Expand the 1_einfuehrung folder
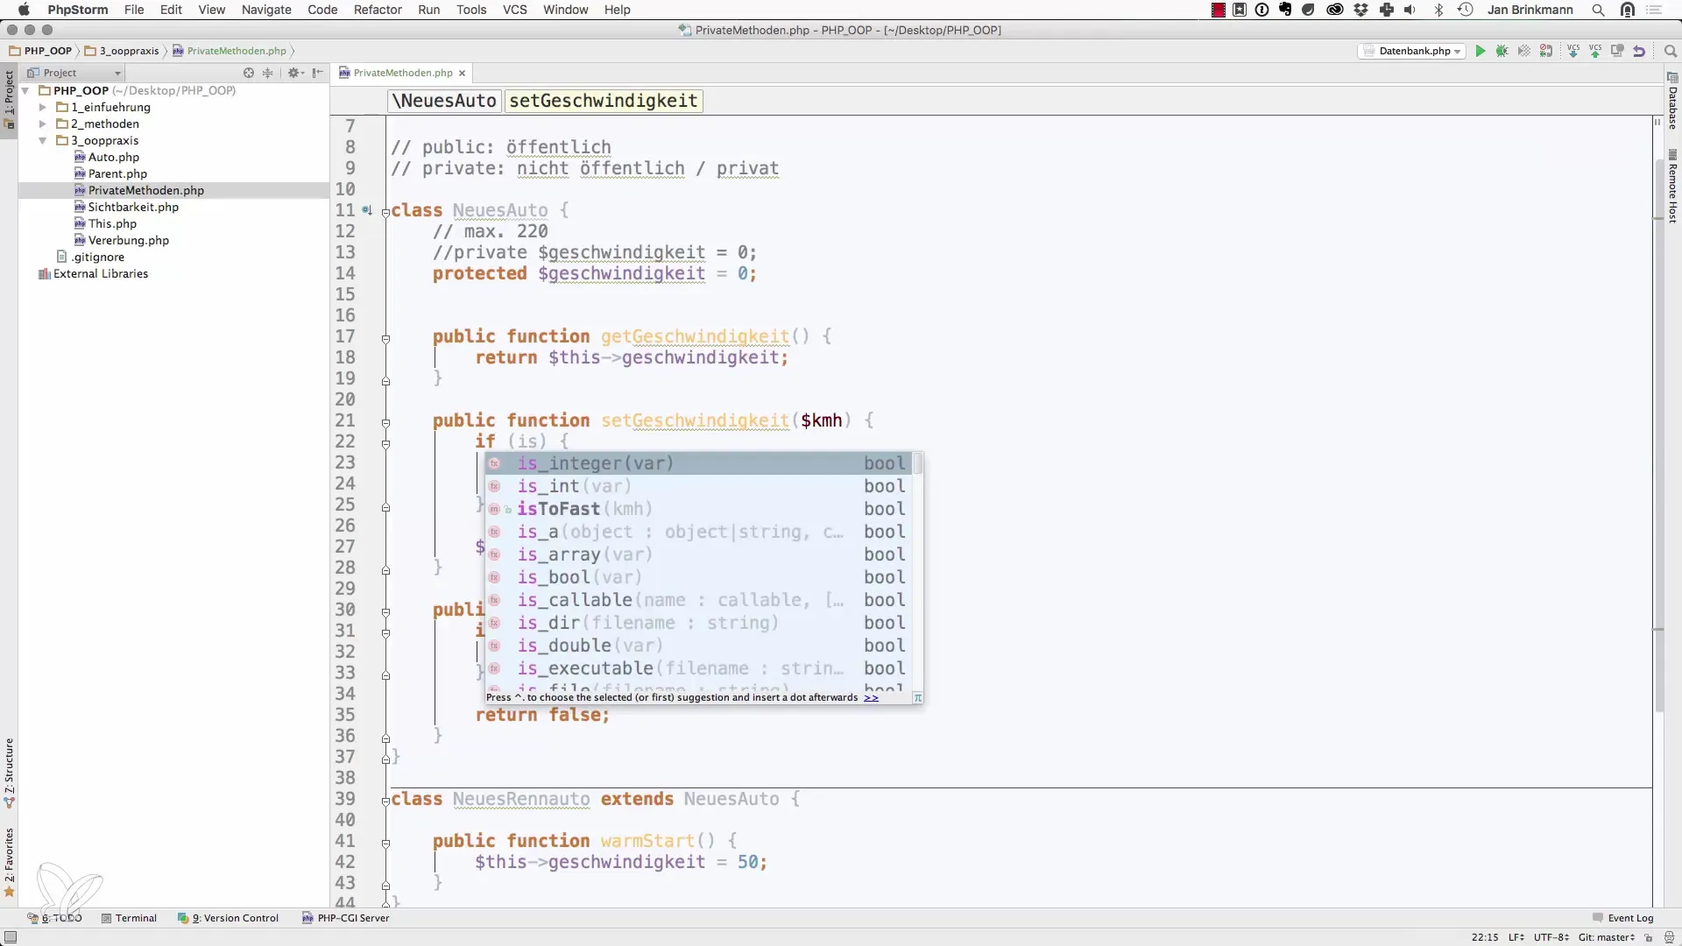The height and width of the screenshot is (946, 1682). [42, 107]
